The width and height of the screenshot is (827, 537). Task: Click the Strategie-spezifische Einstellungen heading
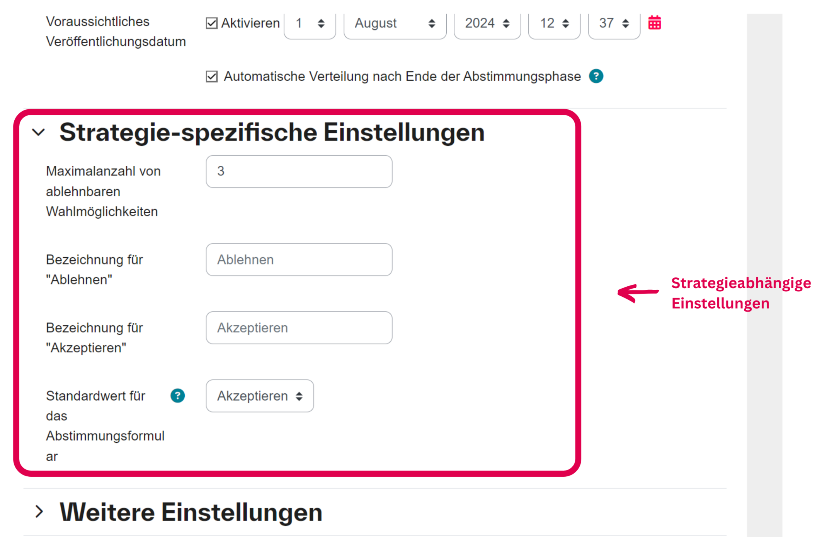click(x=272, y=133)
